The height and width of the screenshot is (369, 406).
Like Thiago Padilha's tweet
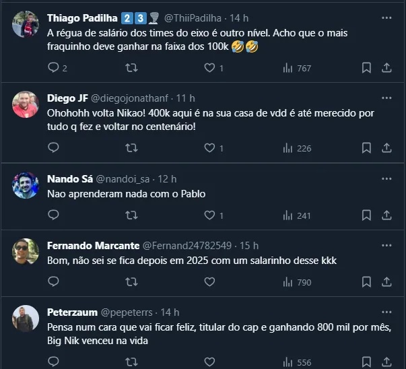(x=210, y=68)
